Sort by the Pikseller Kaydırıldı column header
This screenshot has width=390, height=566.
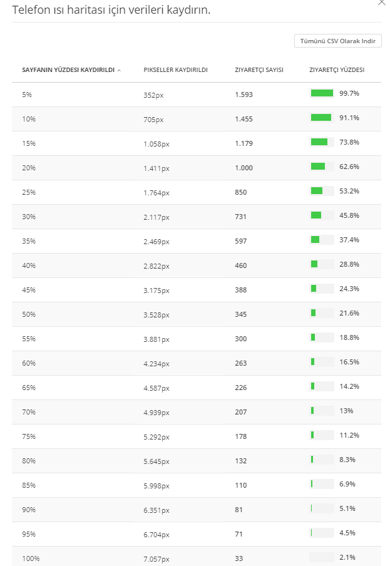point(175,69)
